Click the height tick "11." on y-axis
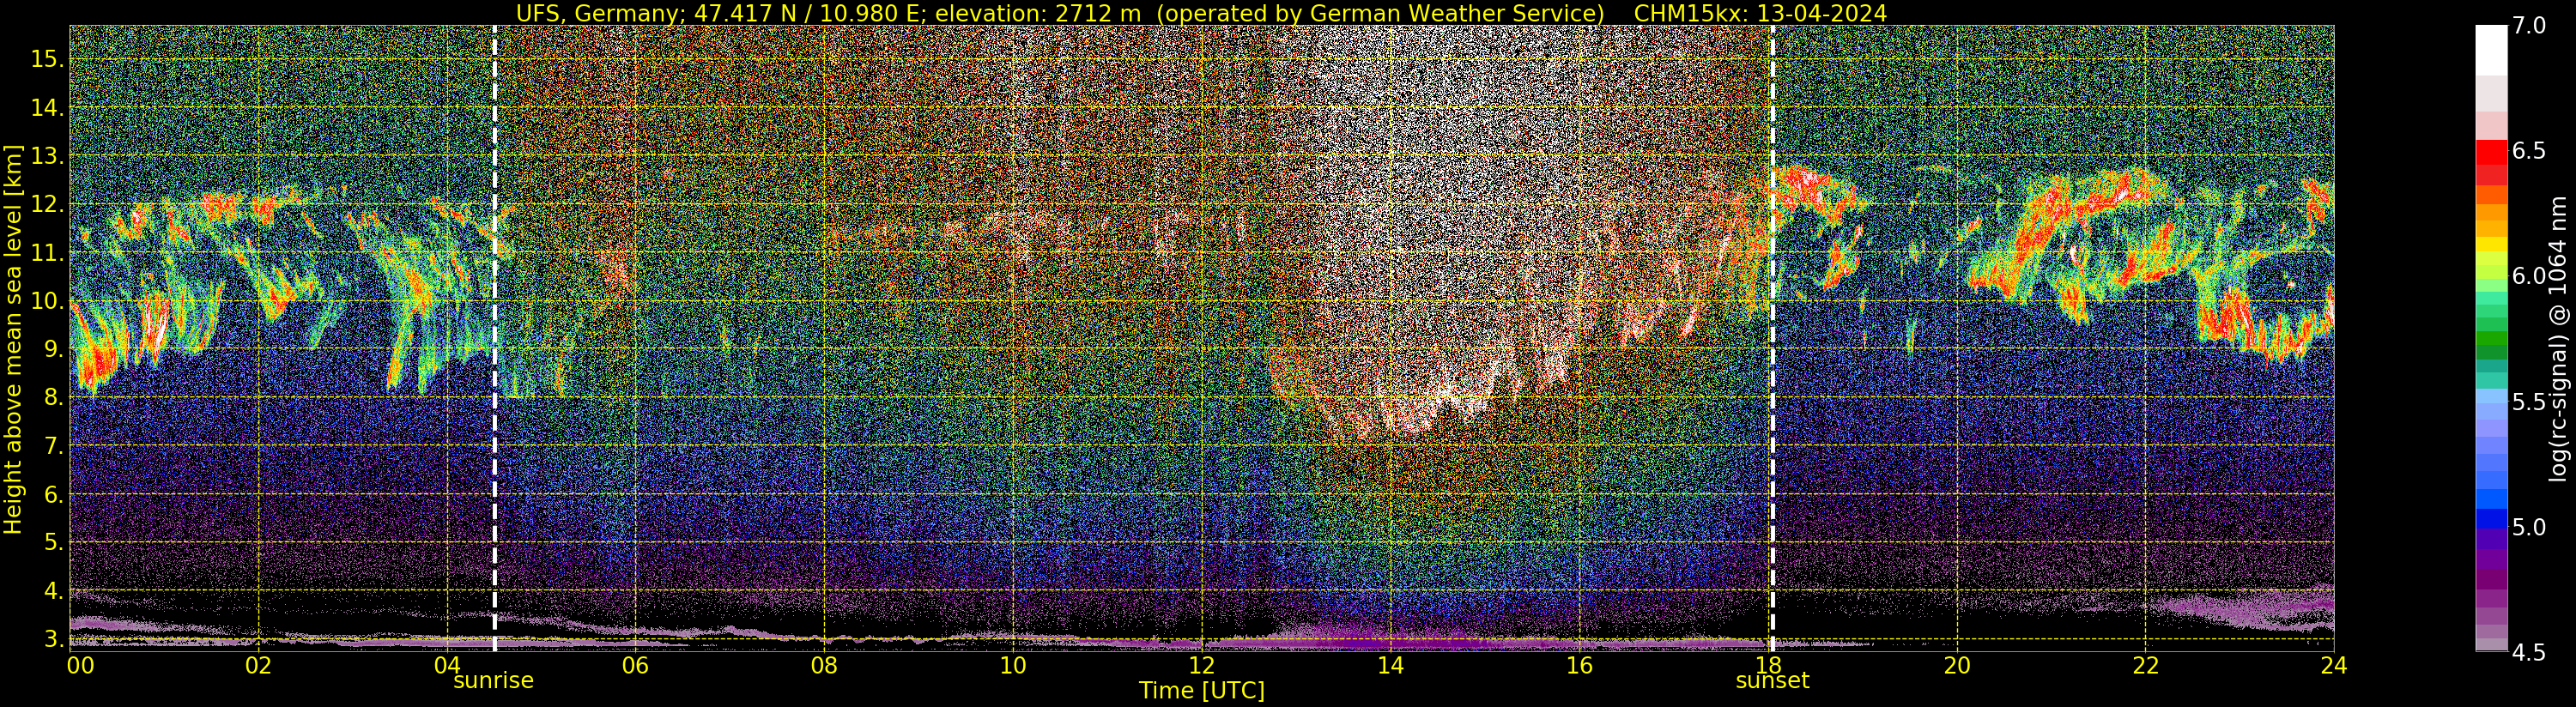Screen dimensions: 2576x707 point(47,253)
